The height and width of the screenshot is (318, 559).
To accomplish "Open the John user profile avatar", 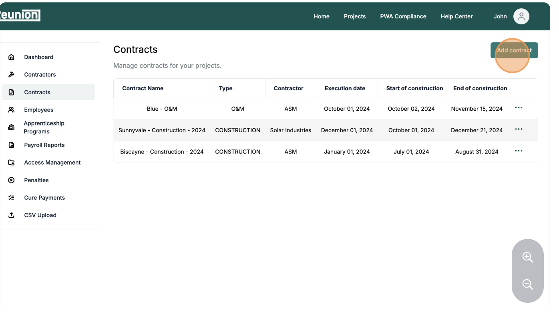I will pyautogui.click(x=521, y=16).
